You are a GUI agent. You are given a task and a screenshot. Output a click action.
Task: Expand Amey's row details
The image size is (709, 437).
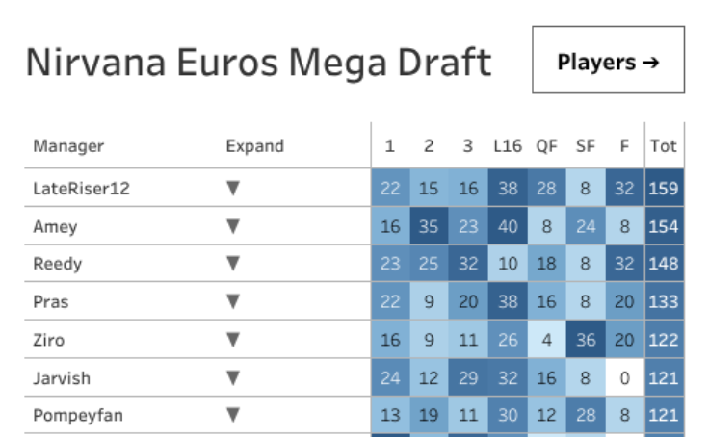click(x=232, y=226)
